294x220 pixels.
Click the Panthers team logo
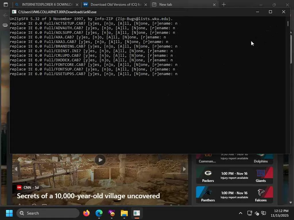click(x=208, y=192)
